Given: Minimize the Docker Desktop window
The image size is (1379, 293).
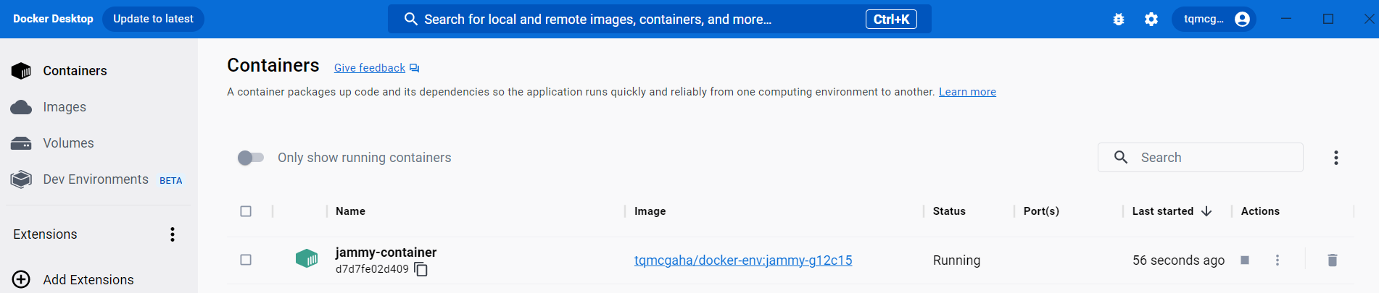Looking at the screenshot, I should [1286, 19].
